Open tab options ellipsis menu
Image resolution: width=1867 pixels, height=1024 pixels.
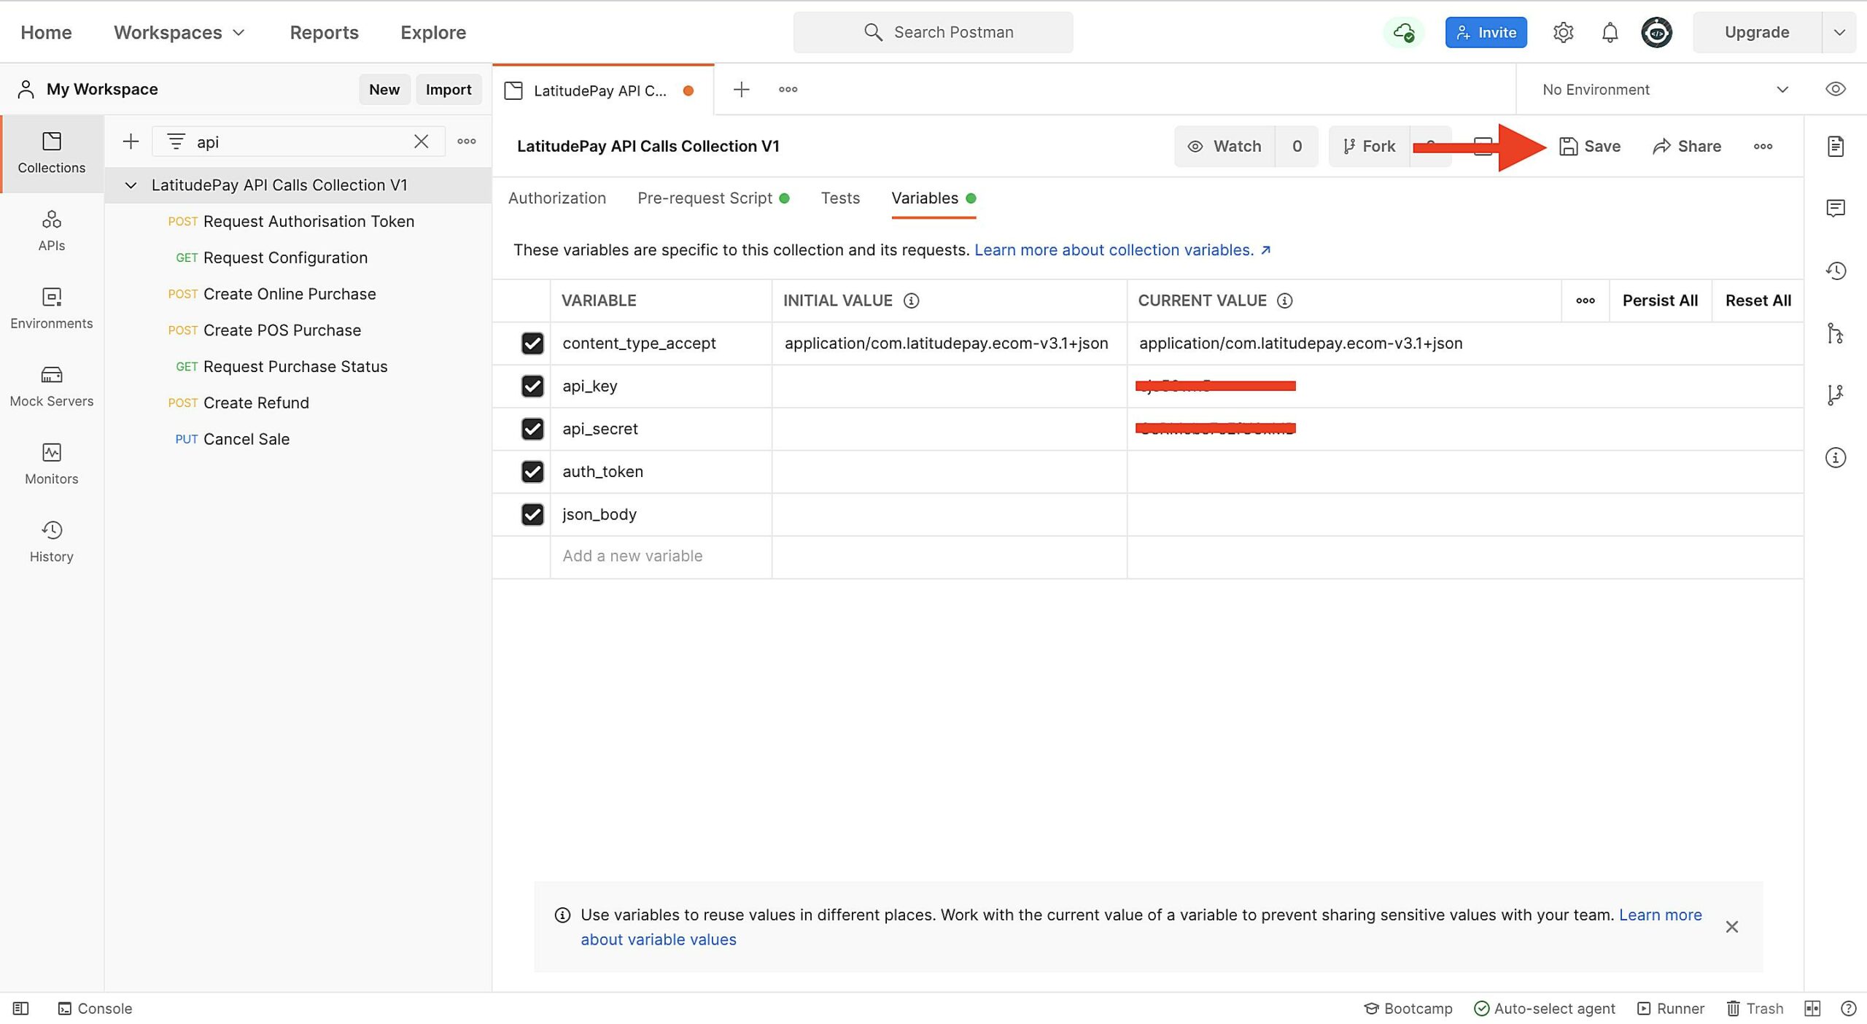788,90
